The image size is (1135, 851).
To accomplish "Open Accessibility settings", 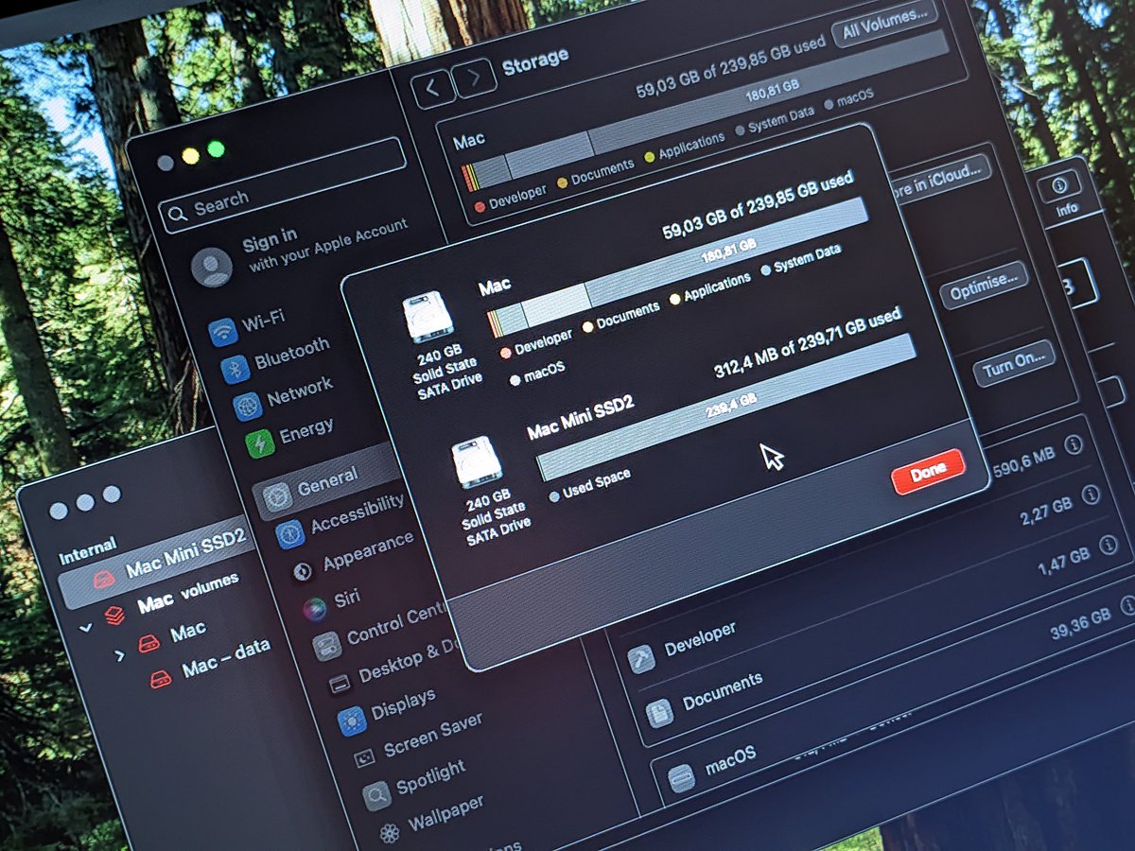I will click(340, 520).
